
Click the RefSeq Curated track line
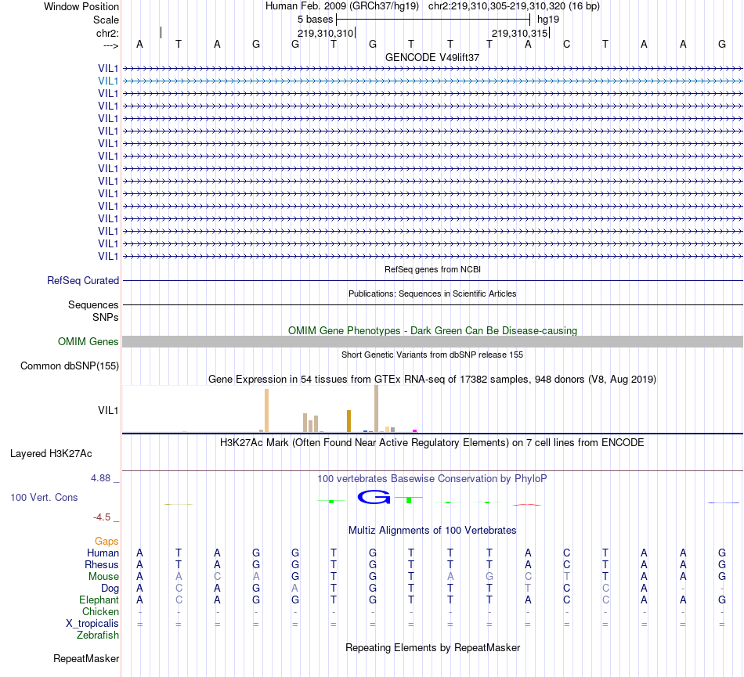click(433, 281)
